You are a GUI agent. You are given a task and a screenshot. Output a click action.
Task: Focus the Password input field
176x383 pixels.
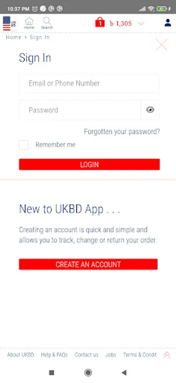pyautogui.click(x=80, y=110)
